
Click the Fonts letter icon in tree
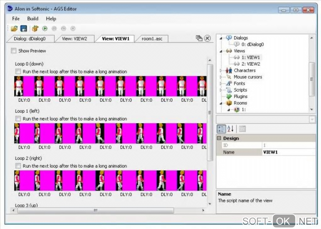(229, 83)
